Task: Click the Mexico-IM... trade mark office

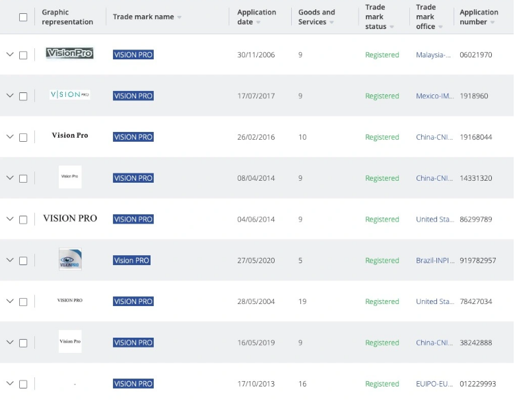Action: click(x=434, y=96)
